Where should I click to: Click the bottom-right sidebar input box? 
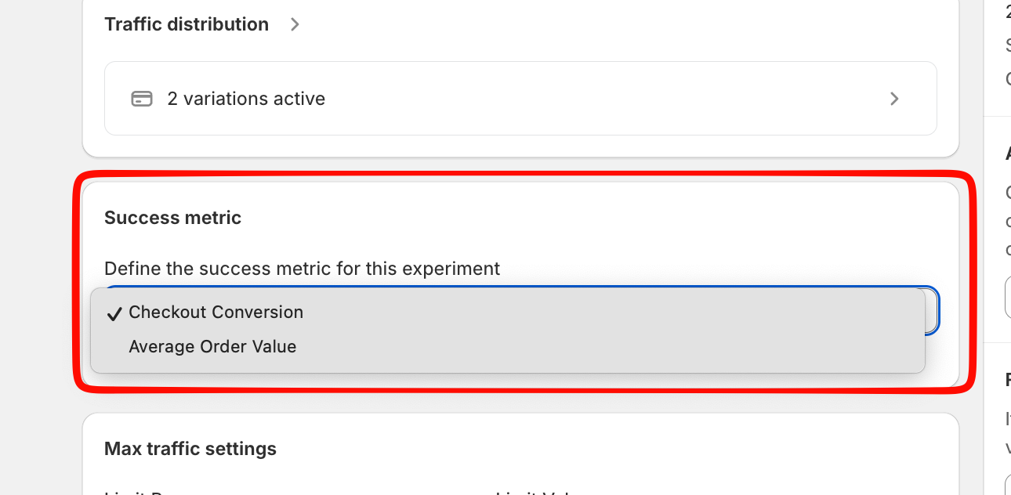(1008, 484)
